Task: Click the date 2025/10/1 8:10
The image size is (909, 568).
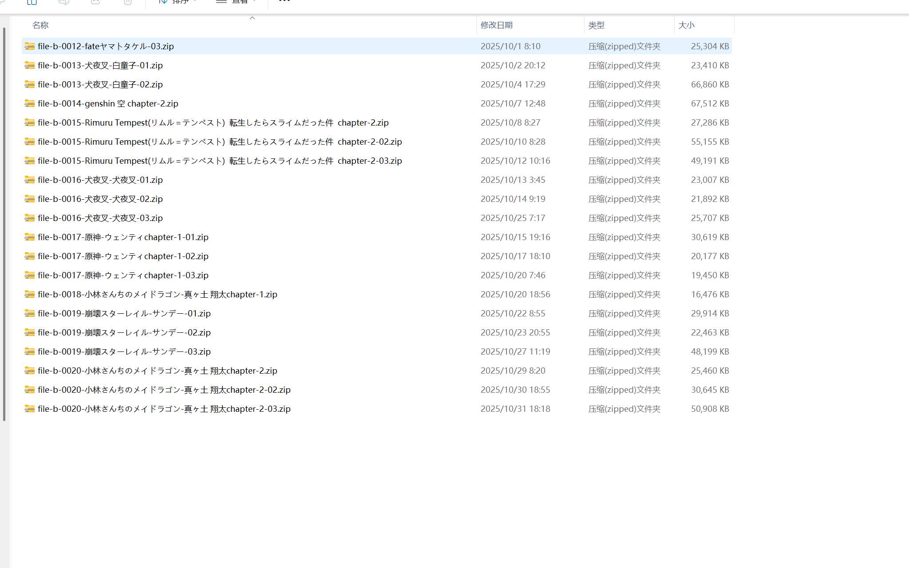Action: [510, 46]
